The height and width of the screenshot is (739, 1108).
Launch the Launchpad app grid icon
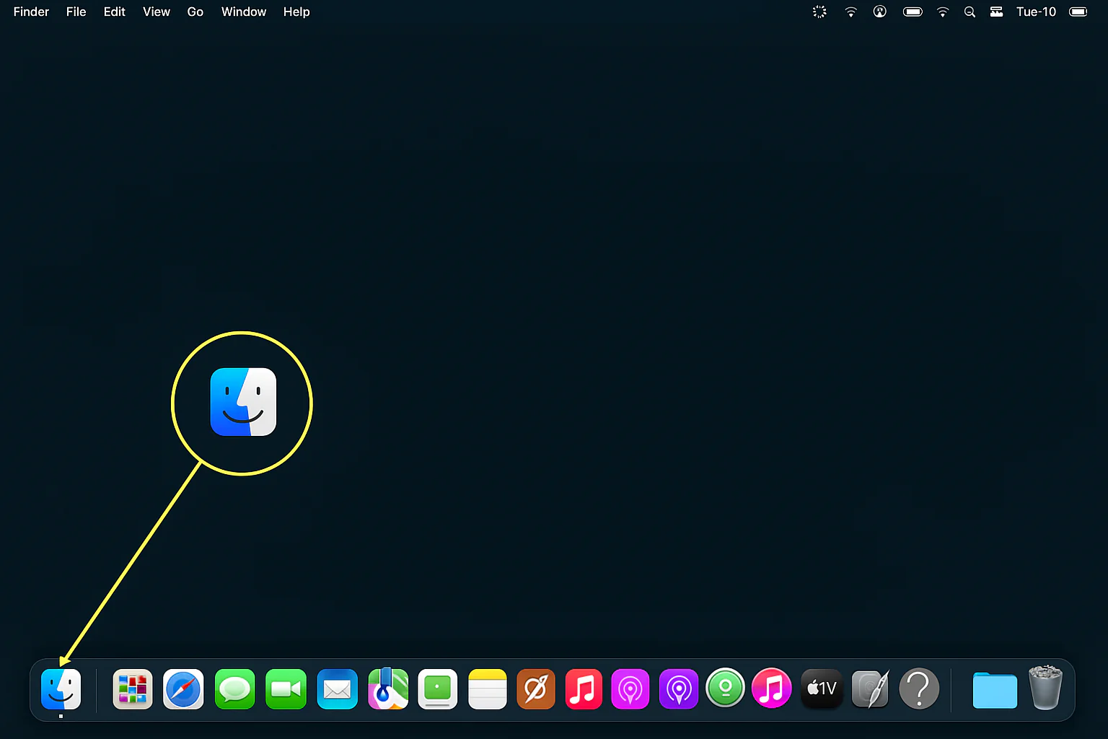tap(133, 689)
